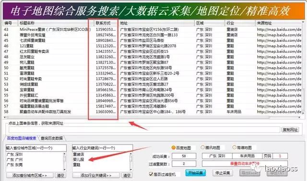Switch to the 百度地图店铺搜索 tab

click(x=22, y=138)
